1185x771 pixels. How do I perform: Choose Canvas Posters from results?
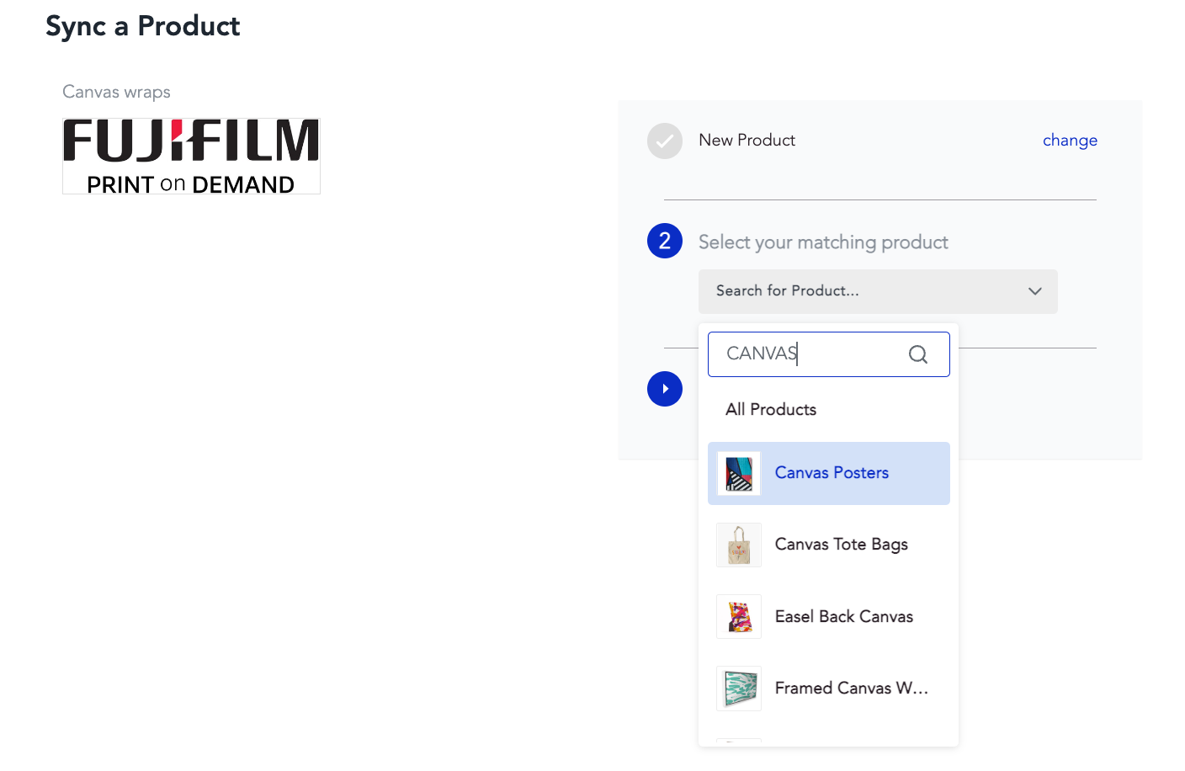point(829,473)
